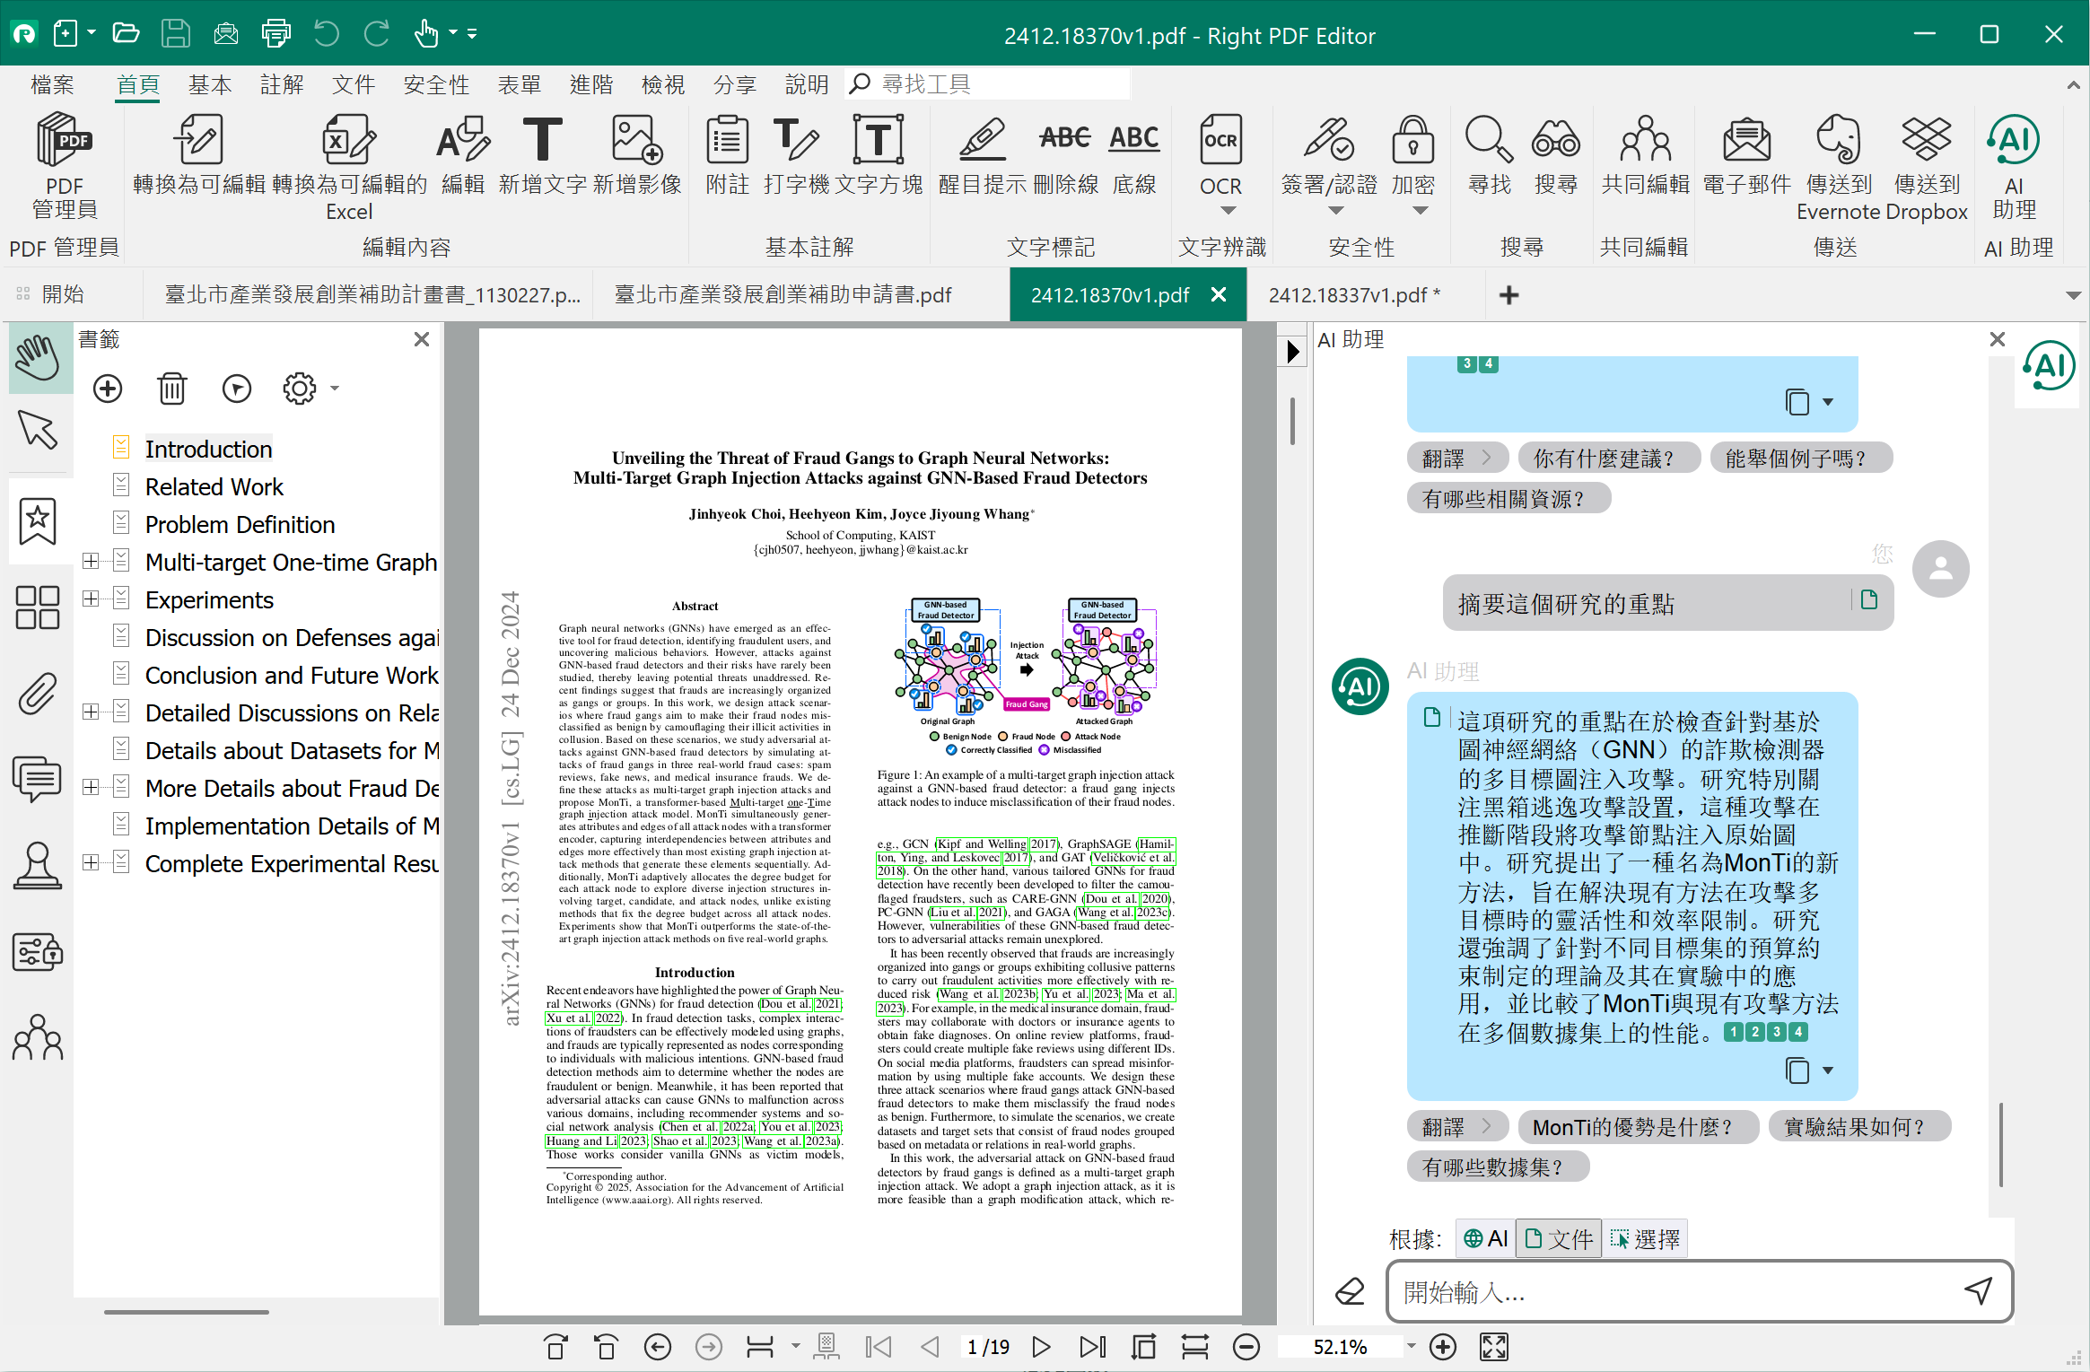The image size is (2090, 1372).
Task: Toggle 選擇 selection as answer source
Action: tap(1644, 1239)
